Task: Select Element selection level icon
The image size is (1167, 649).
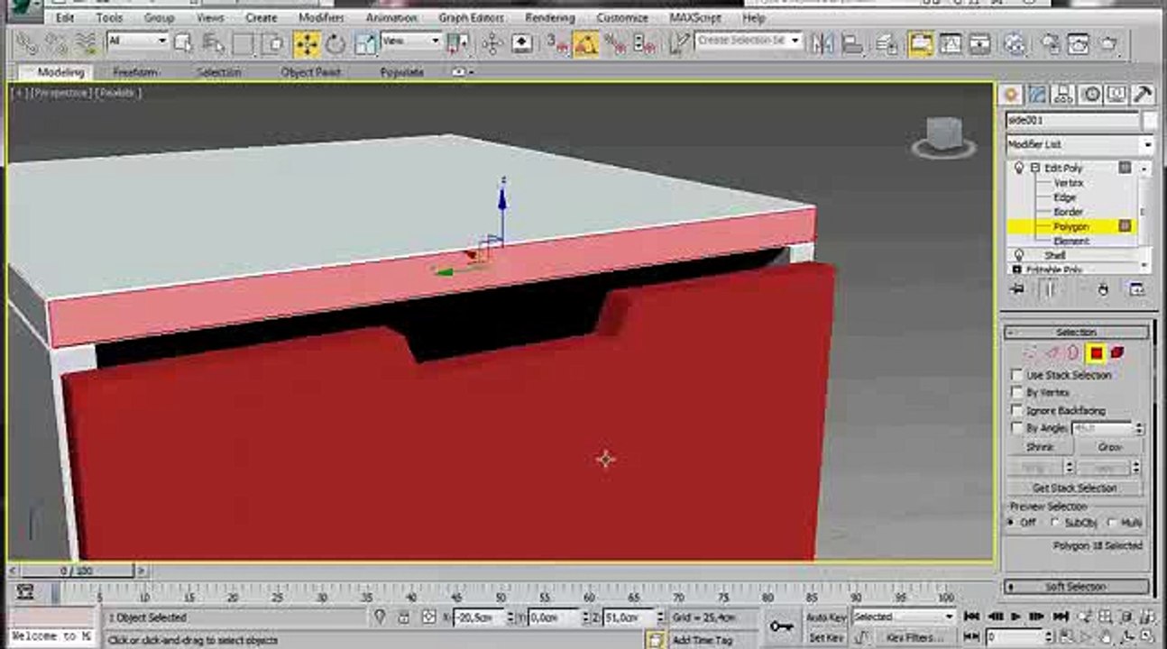Action: (x=1117, y=352)
